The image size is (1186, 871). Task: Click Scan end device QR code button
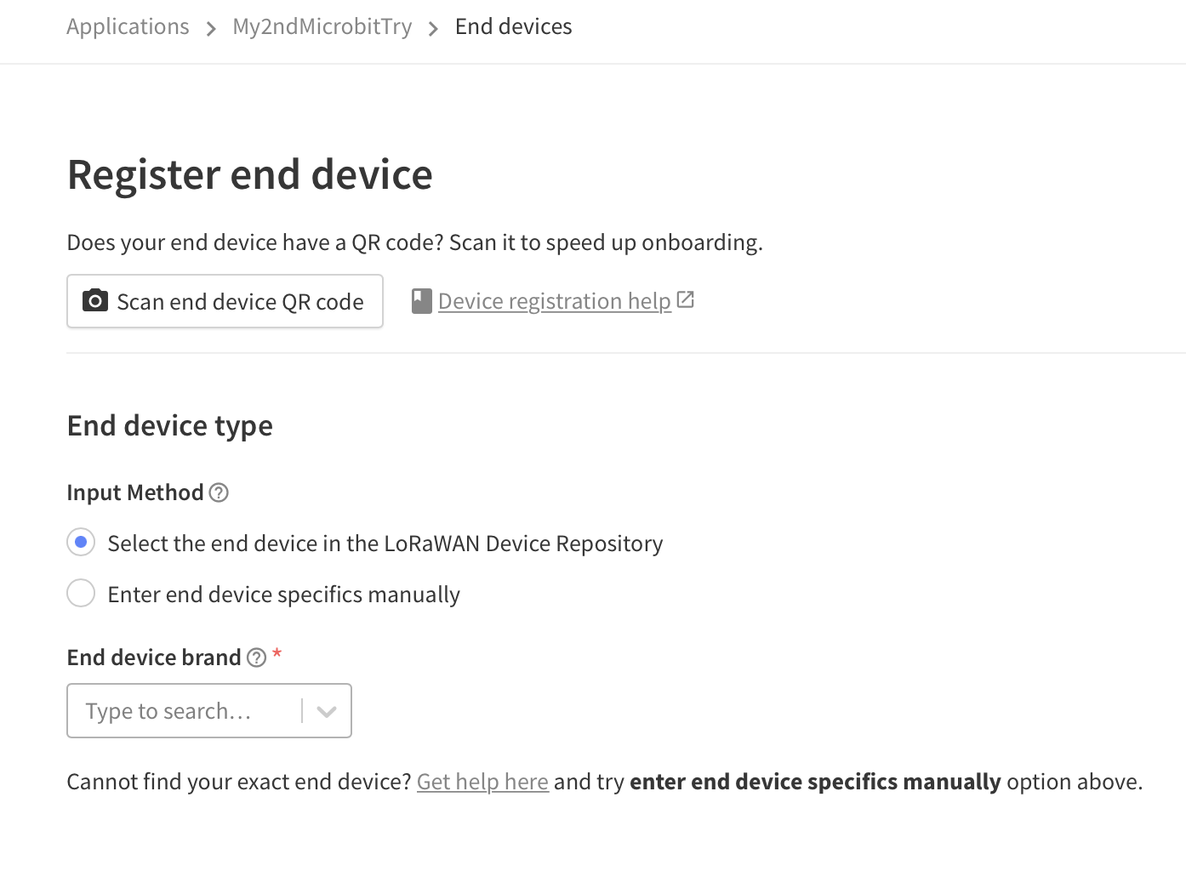tap(225, 301)
